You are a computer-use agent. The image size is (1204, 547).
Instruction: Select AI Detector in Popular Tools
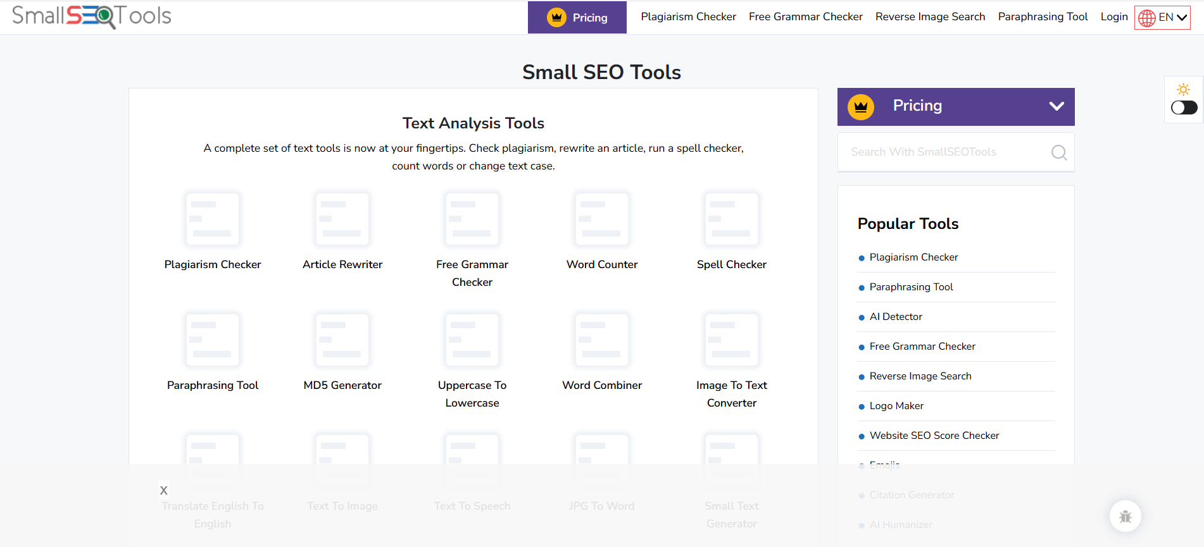[896, 317]
